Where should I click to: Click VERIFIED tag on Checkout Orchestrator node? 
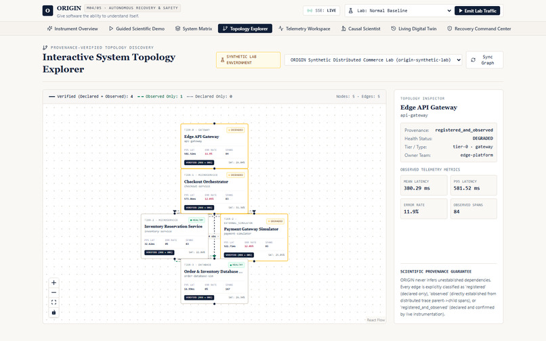pos(199,208)
